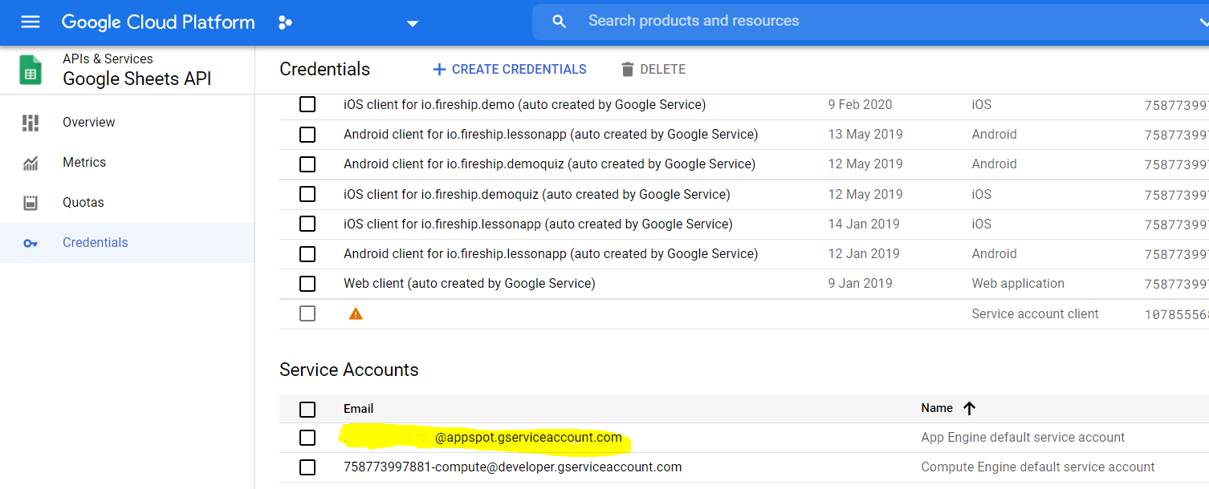Open Overview in the sidebar
1209x489 pixels.
pos(89,123)
